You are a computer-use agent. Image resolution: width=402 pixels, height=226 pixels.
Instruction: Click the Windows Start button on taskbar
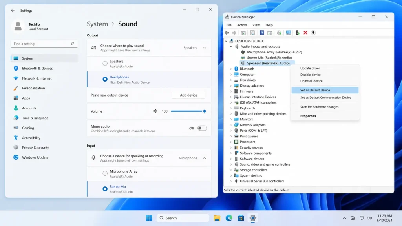(x=149, y=218)
